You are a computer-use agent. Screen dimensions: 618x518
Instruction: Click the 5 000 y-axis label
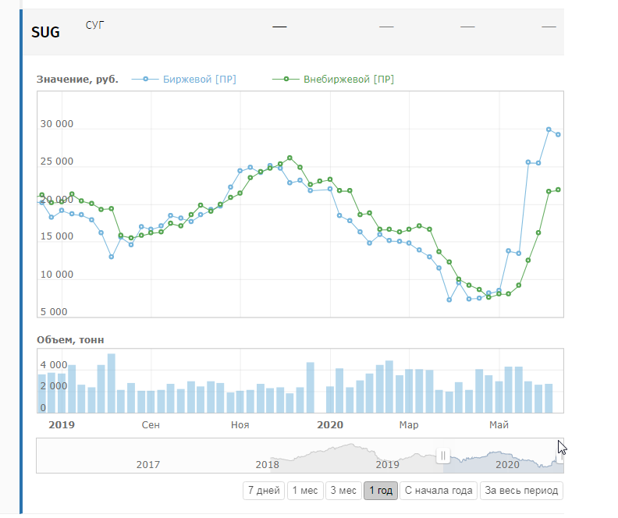click(x=54, y=312)
